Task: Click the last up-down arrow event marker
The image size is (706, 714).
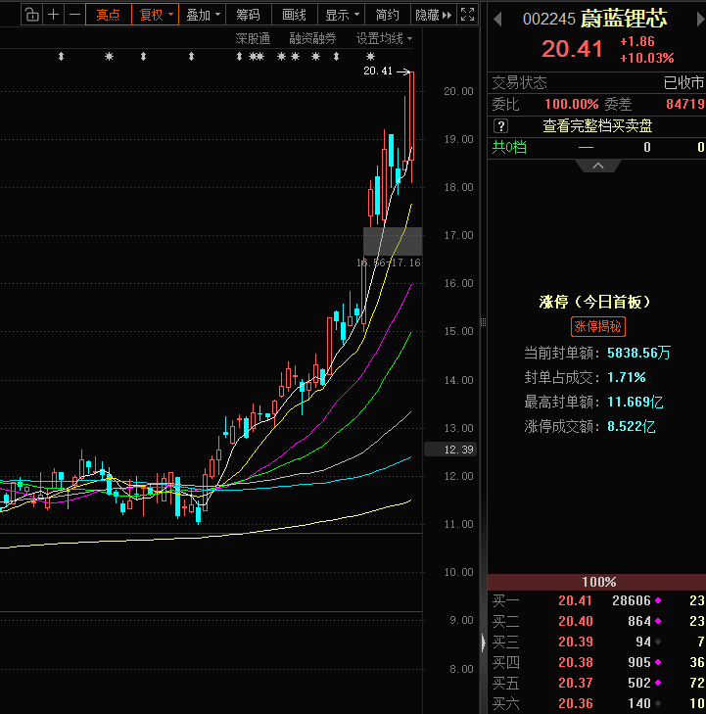Action: click(336, 57)
